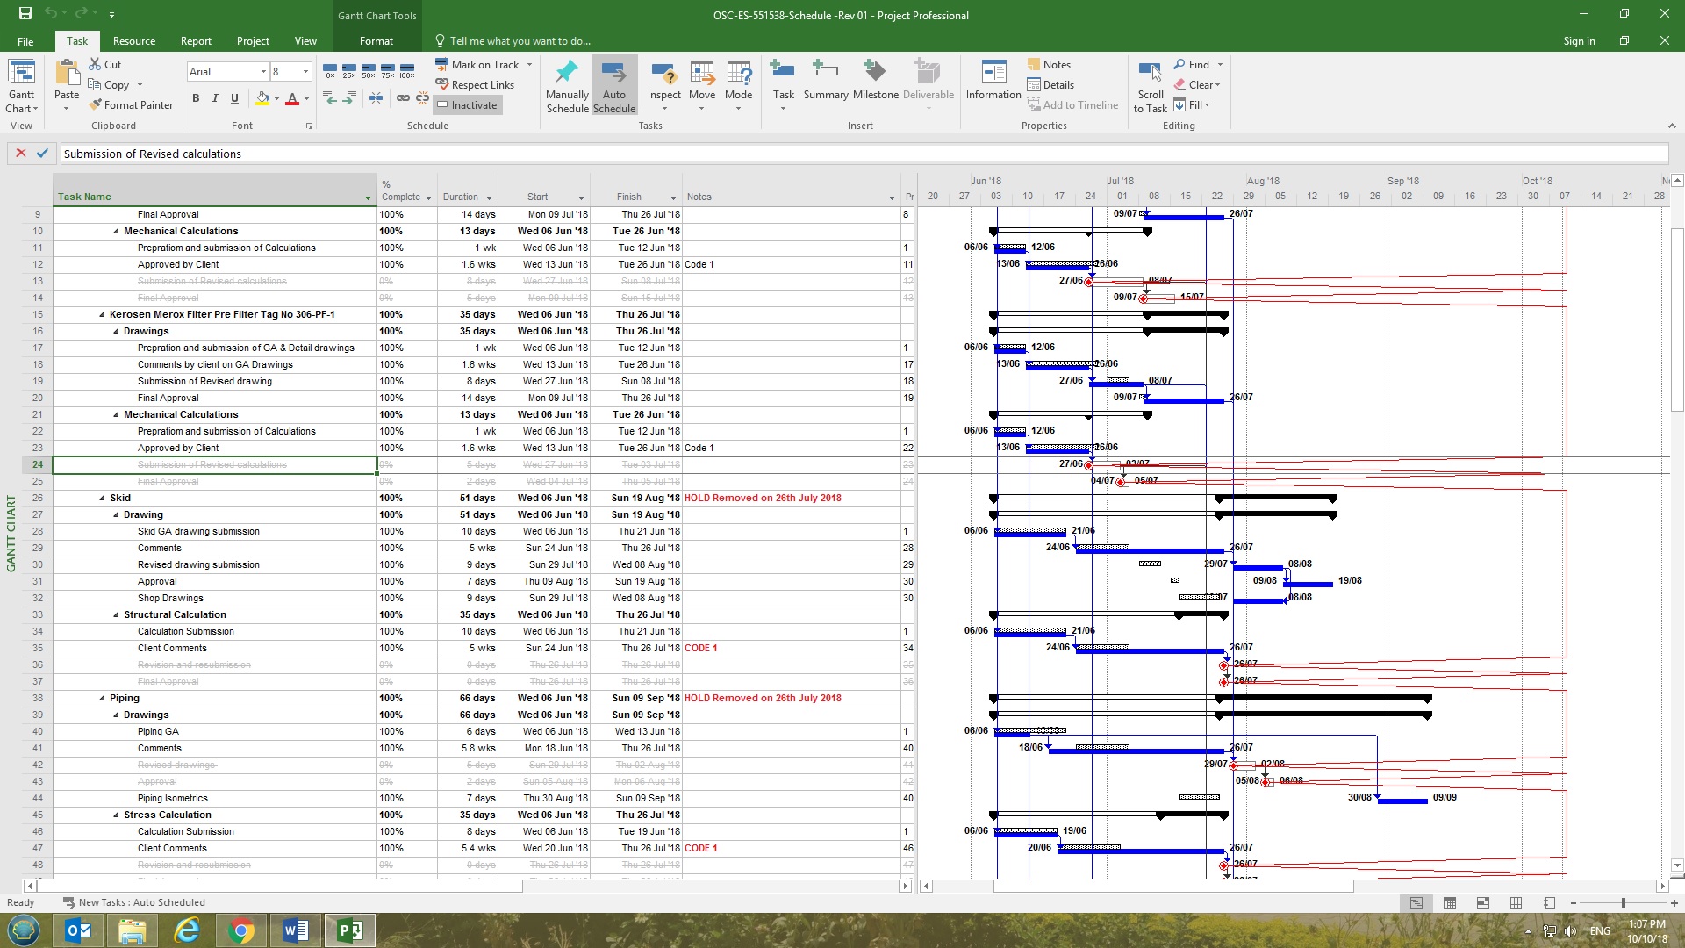Image resolution: width=1685 pixels, height=948 pixels.
Task: Switch to the Resource tab
Action: click(134, 41)
